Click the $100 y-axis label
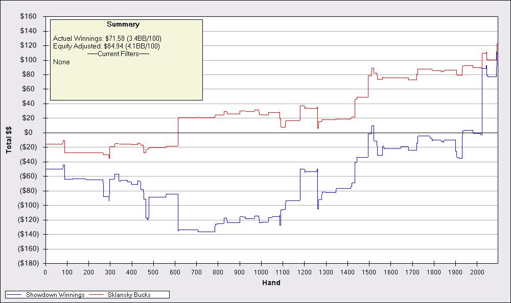 click(x=28, y=60)
